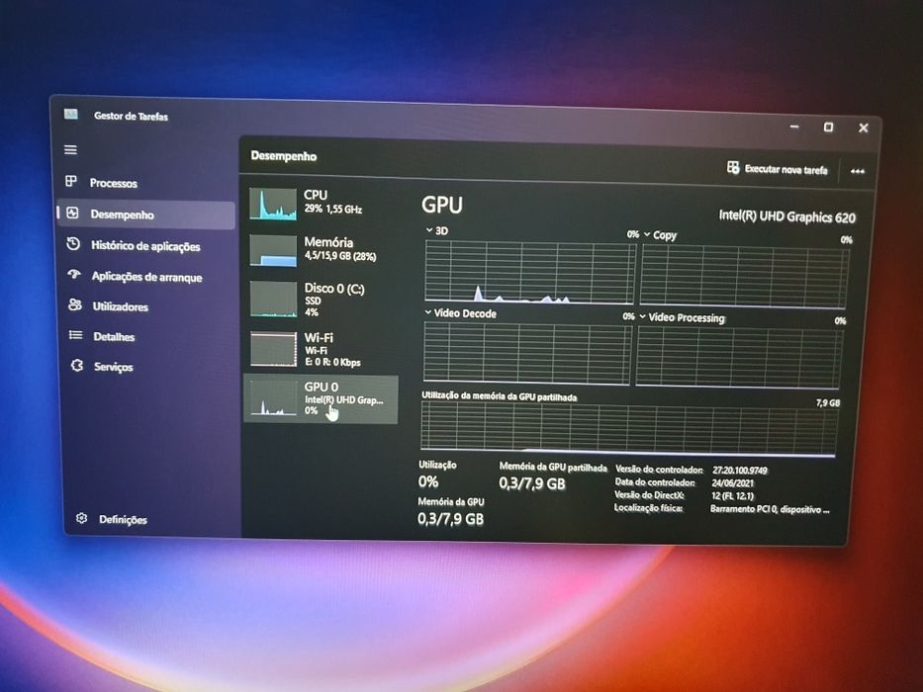Screen dimensions: 923x692
Task: Click the 7,9 GB graph maximum label
Action: point(828,403)
